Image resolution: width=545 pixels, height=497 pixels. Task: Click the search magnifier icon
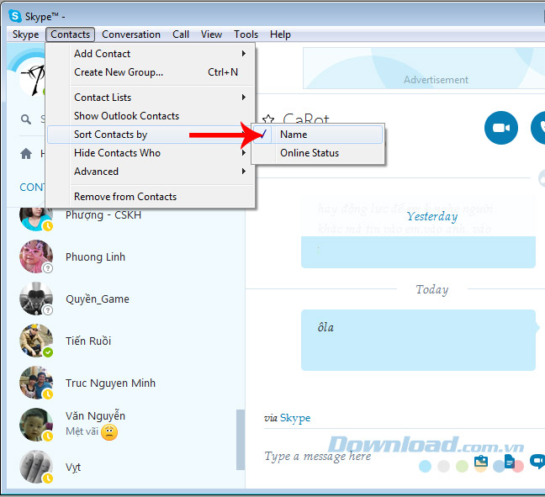click(x=26, y=119)
